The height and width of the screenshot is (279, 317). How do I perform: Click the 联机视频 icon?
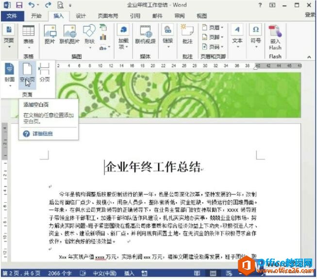pos(145,35)
